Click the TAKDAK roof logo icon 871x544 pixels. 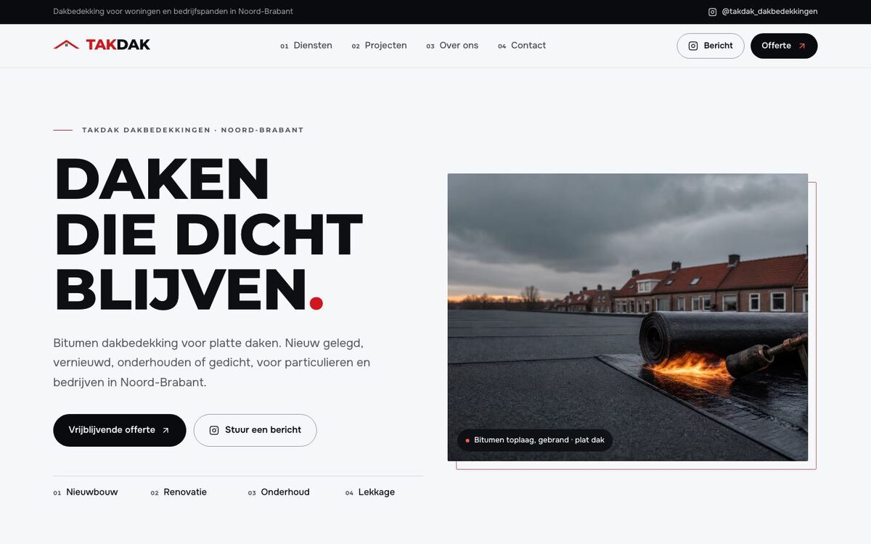(x=66, y=45)
